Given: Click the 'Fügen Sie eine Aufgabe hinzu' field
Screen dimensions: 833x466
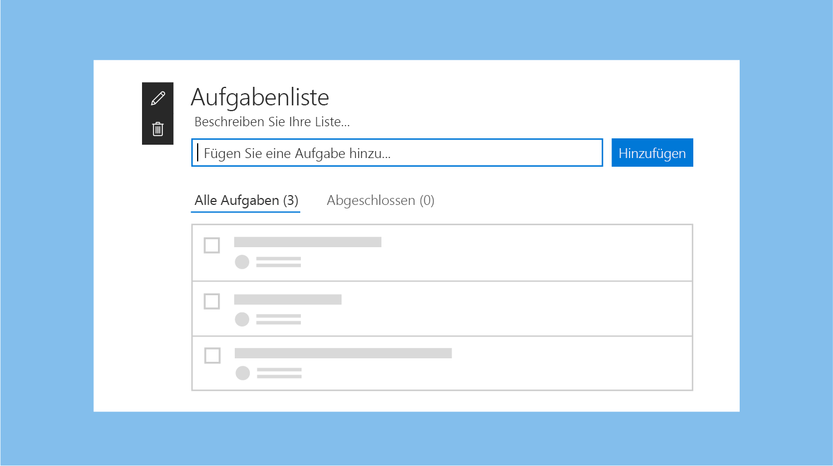Looking at the screenshot, I should click(x=397, y=152).
